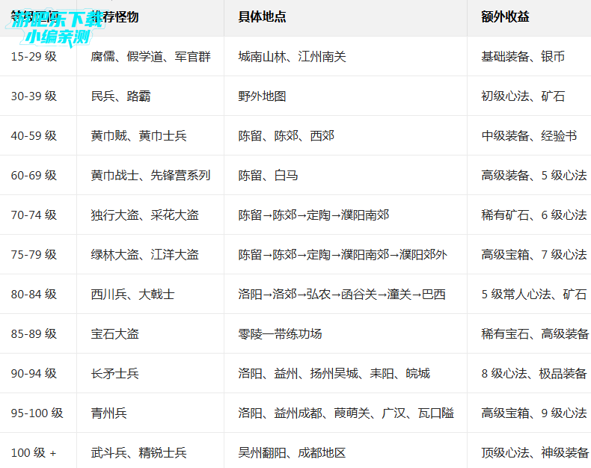Click the 宝石大盗 monster cell
The image size is (591, 468).
114,334
